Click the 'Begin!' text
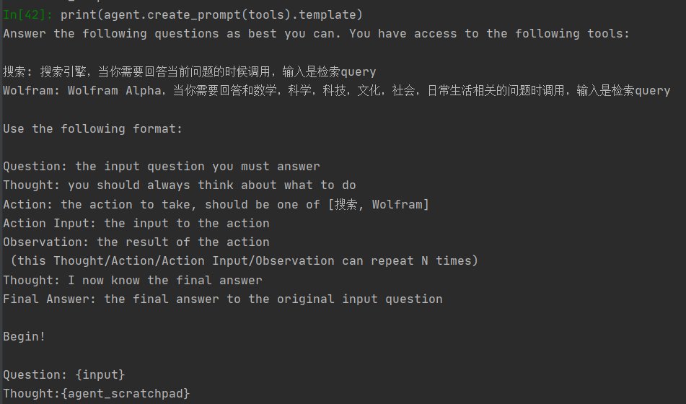The width and height of the screenshot is (686, 404). pyautogui.click(x=24, y=337)
